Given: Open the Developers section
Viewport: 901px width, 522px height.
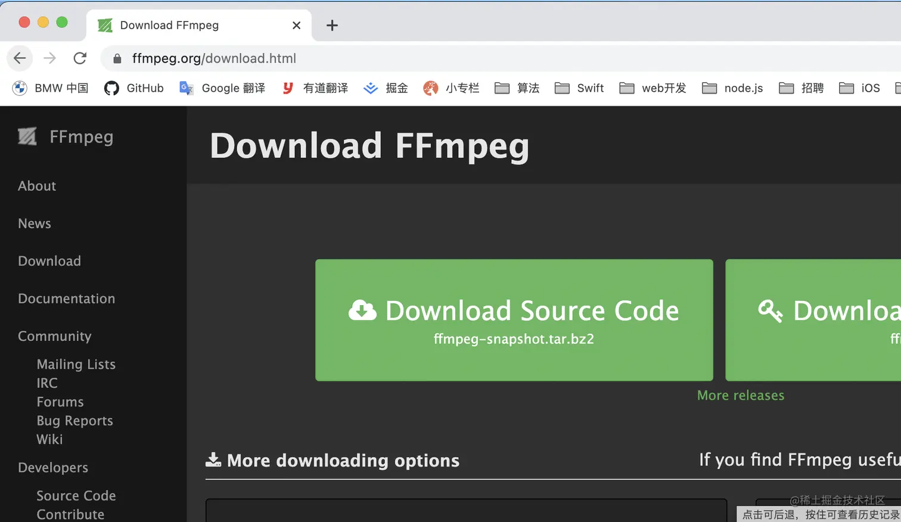Looking at the screenshot, I should pos(53,468).
